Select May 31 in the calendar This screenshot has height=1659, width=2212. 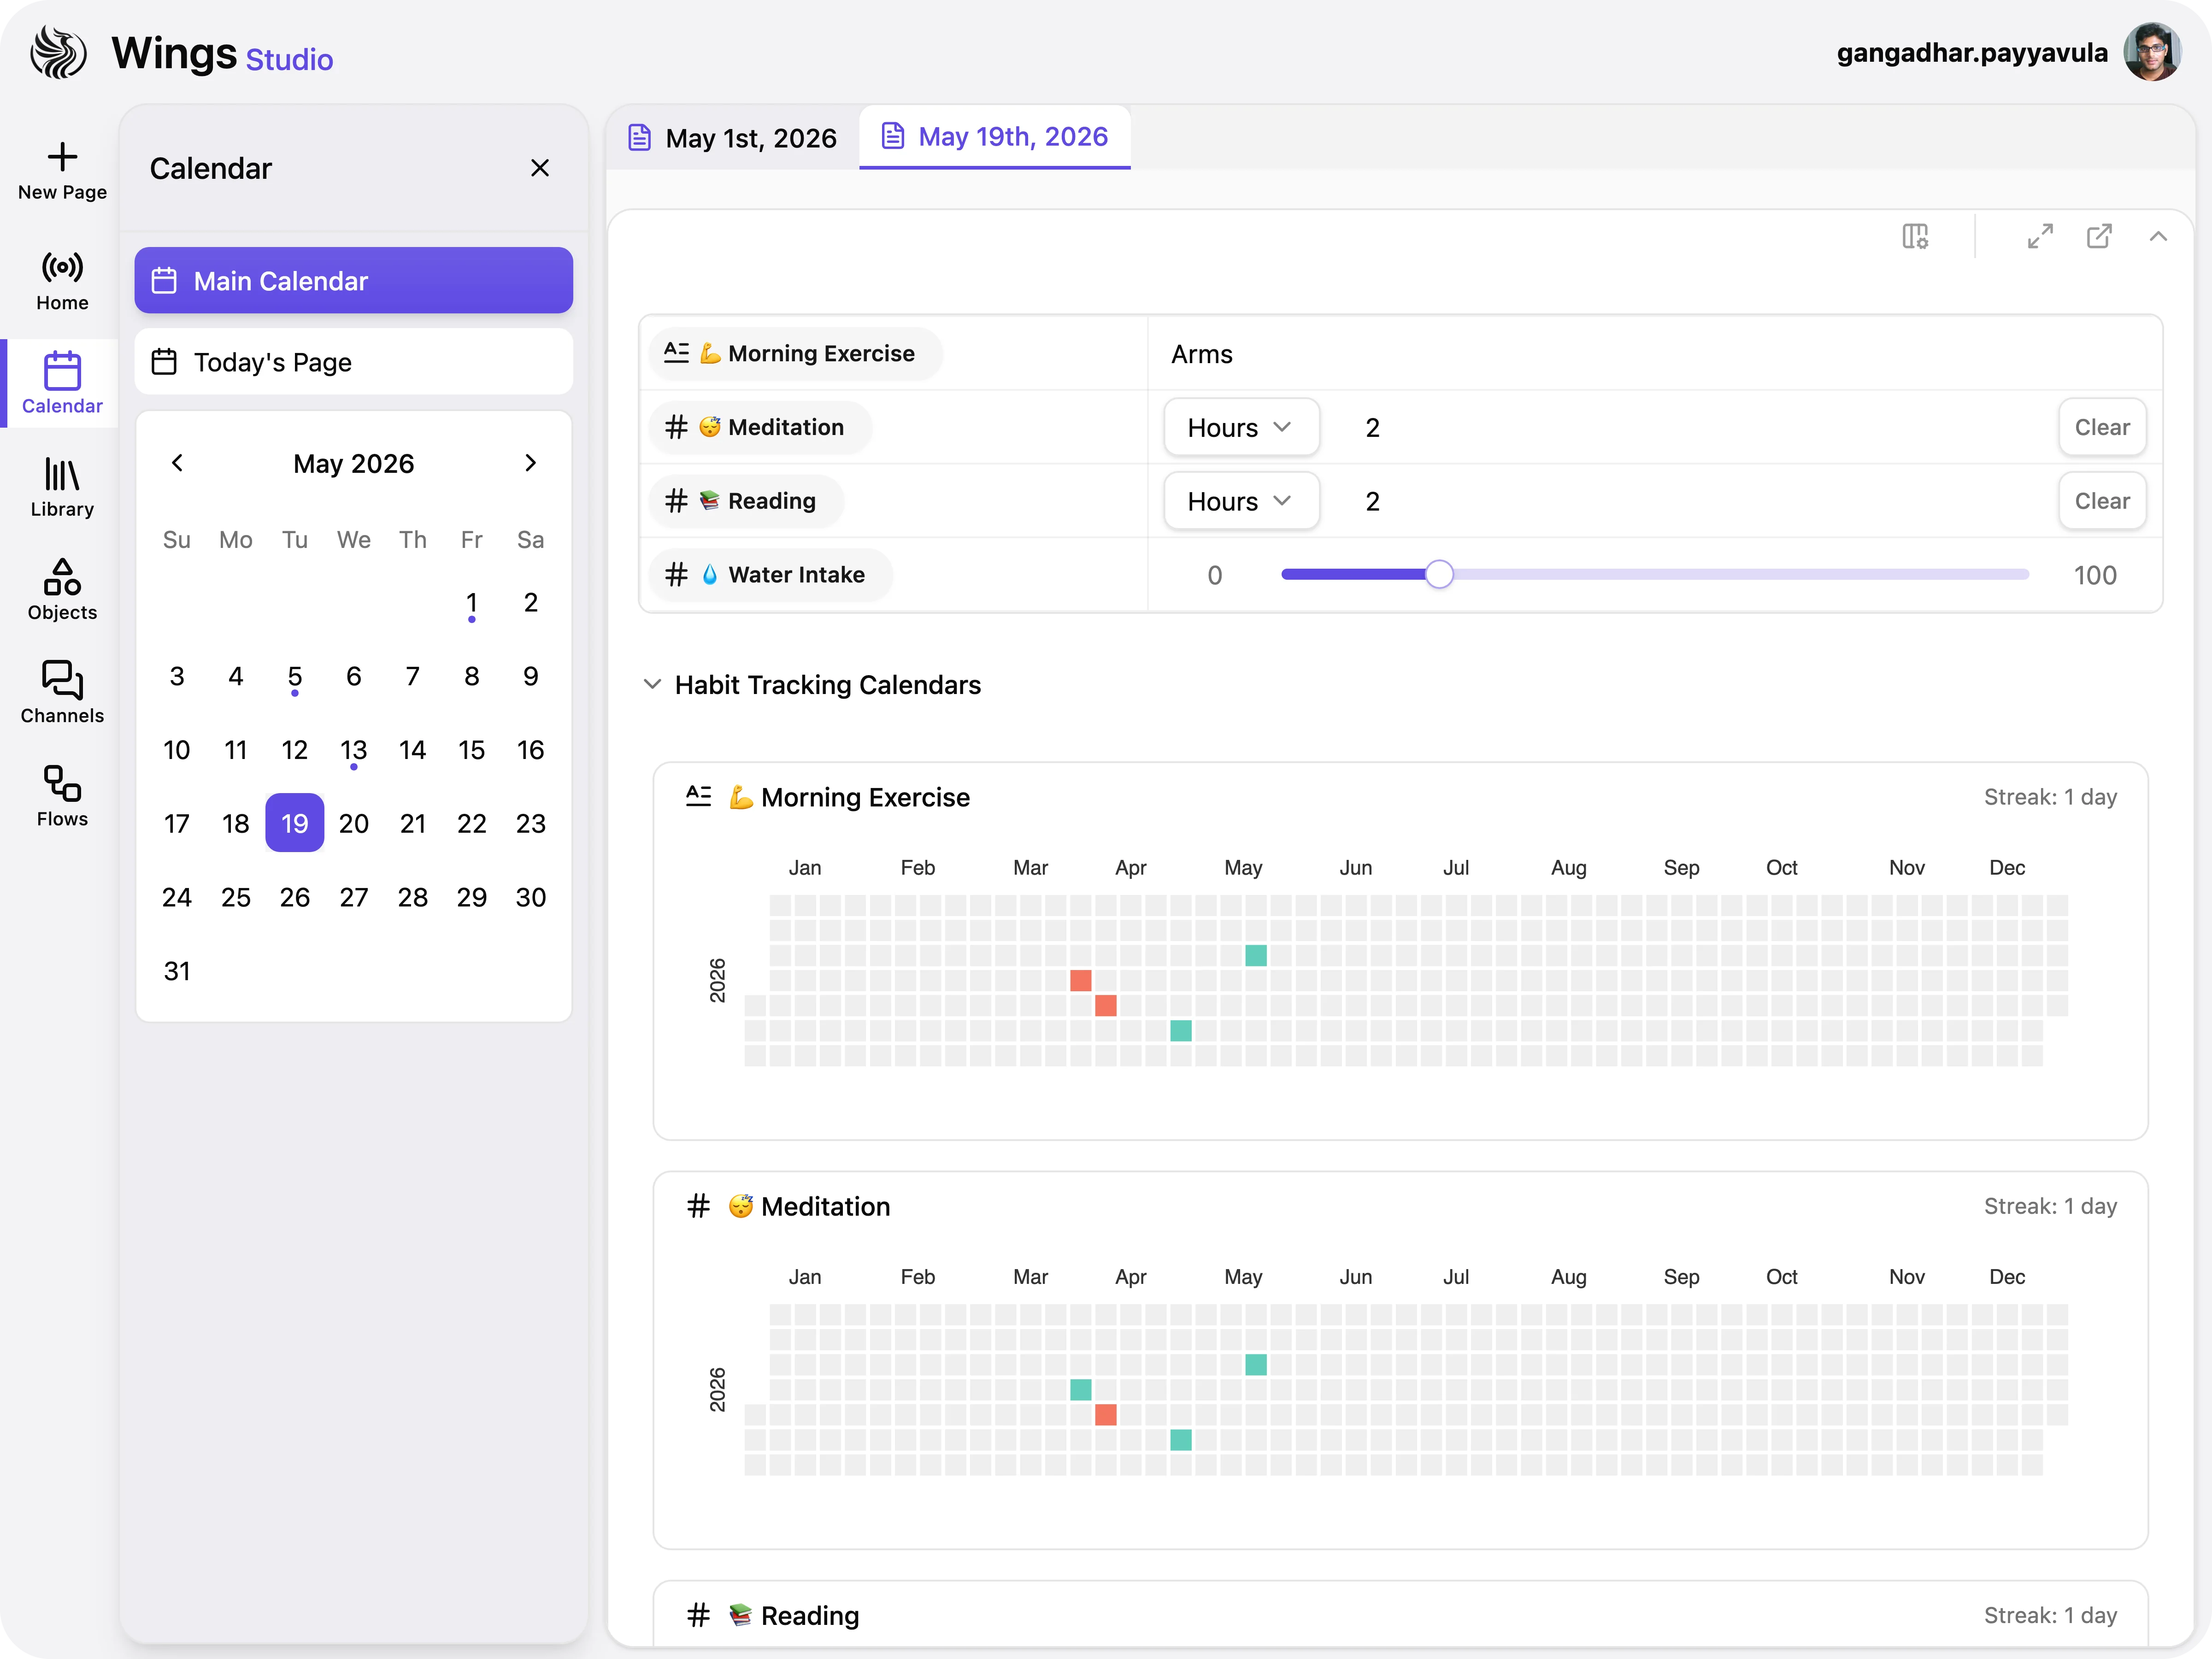coord(177,971)
